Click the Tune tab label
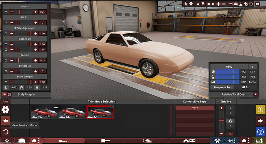Screen dimensions: 266x144 point(5,102)
